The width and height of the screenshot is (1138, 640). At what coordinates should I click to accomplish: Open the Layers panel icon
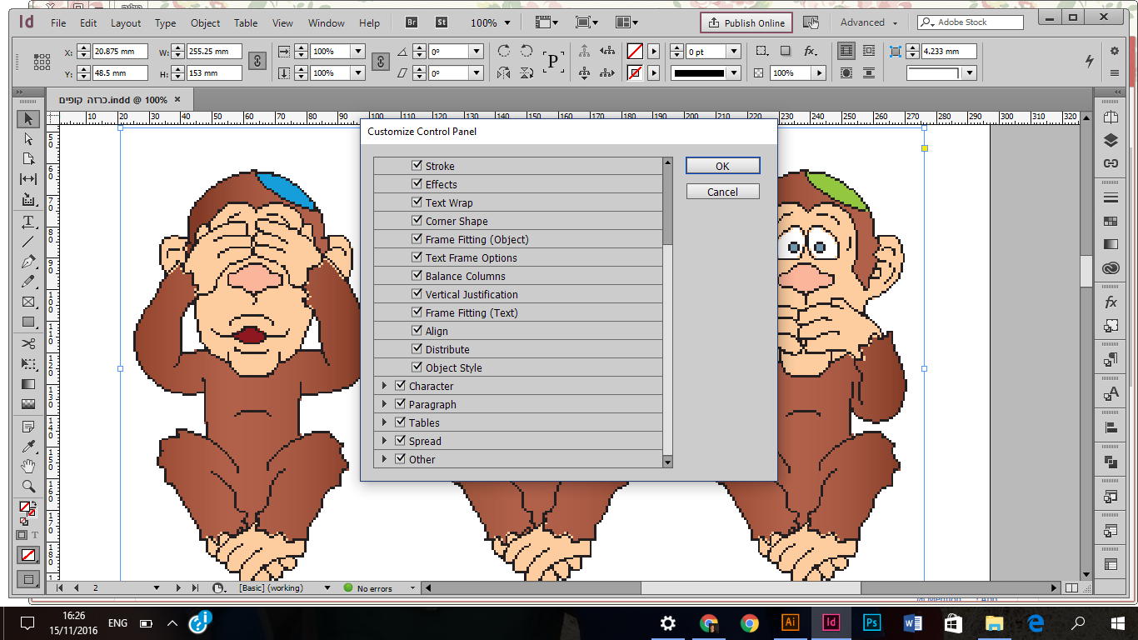coord(1111,140)
